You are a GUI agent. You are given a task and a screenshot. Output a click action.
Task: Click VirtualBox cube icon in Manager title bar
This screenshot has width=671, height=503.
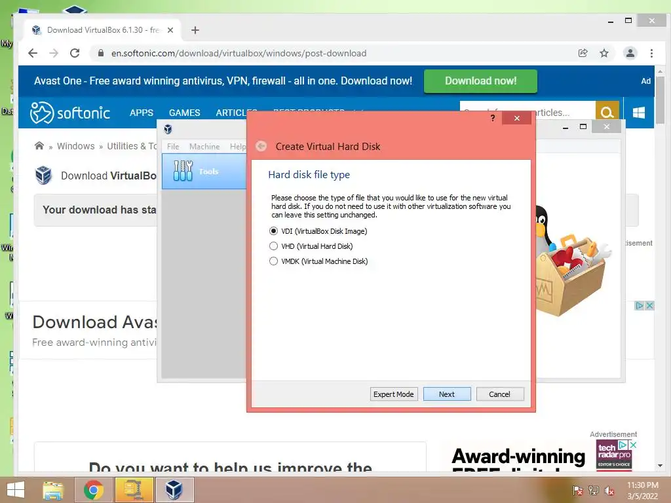(x=168, y=129)
